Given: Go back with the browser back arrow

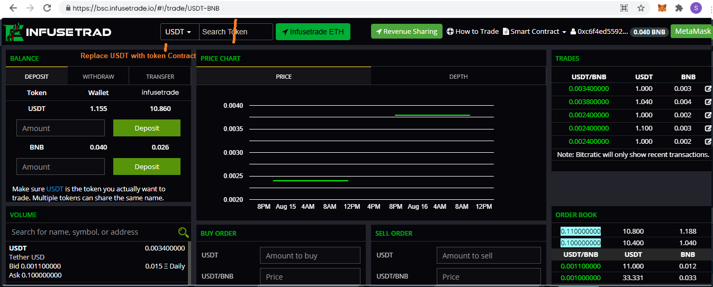Looking at the screenshot, I should tap(13, 8).
